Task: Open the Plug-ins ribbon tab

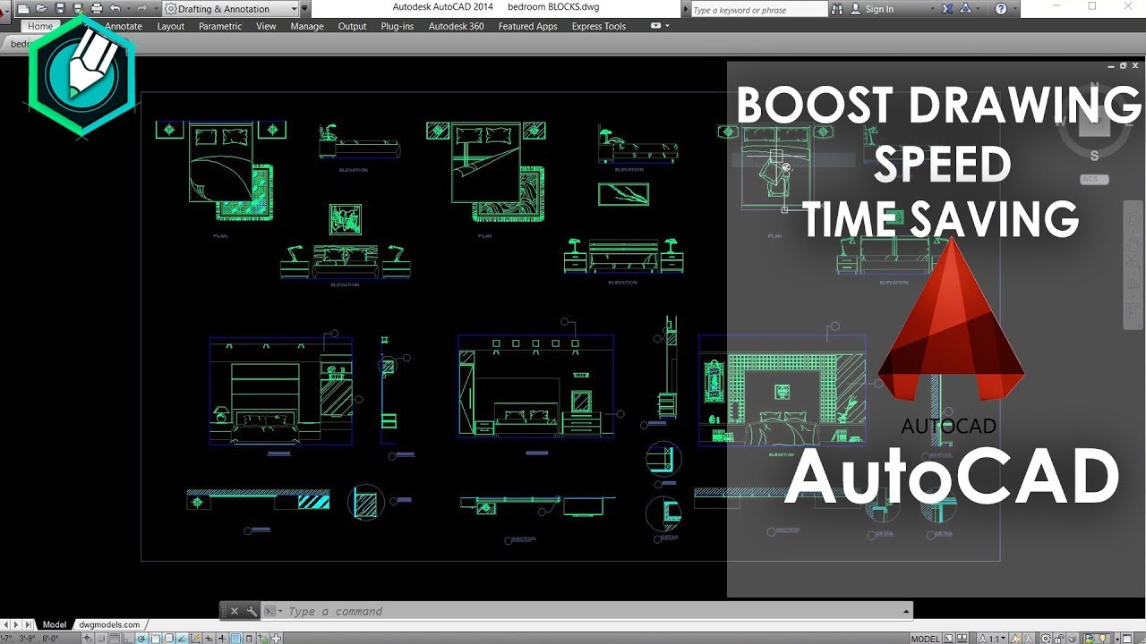Action: point(397,26)
